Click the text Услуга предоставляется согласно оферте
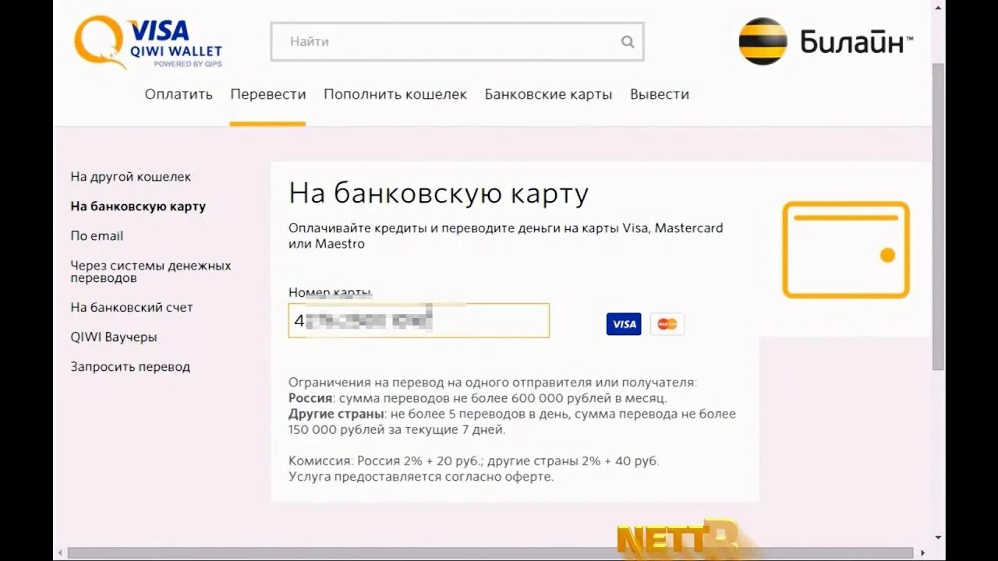 [421, 477]
